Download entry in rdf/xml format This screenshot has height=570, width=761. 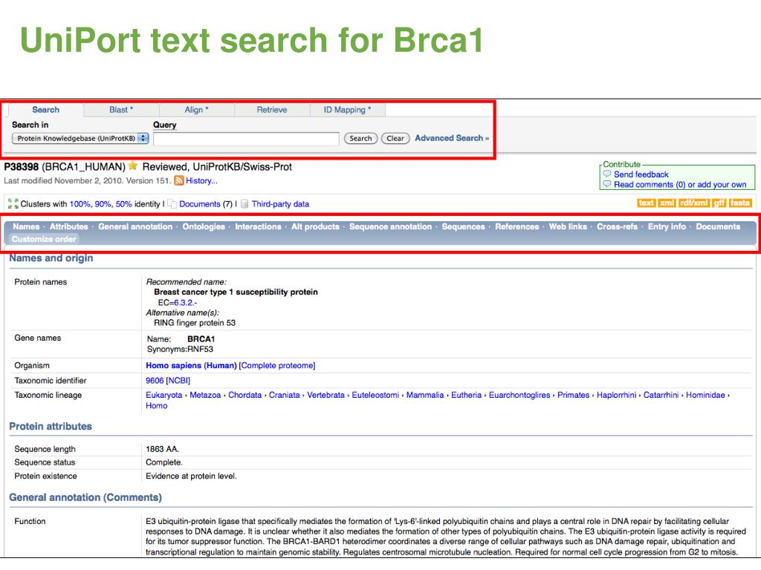[694, 203]
